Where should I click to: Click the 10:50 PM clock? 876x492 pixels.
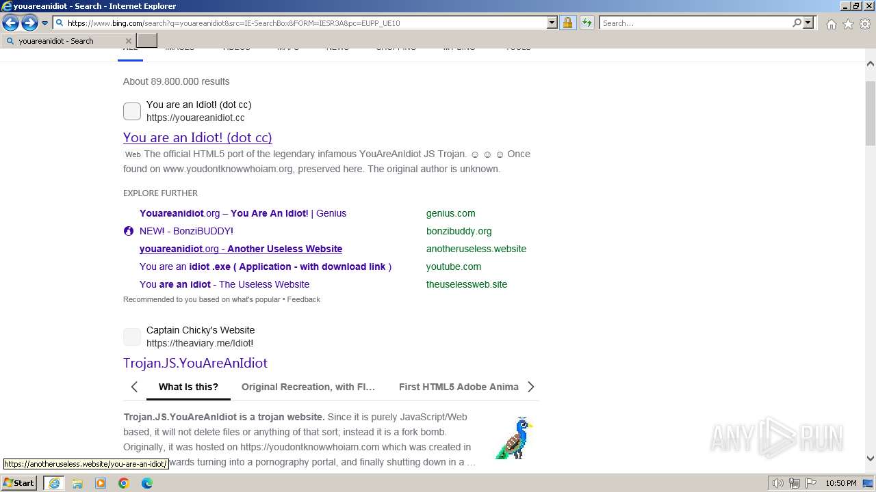tap(840, 483)
